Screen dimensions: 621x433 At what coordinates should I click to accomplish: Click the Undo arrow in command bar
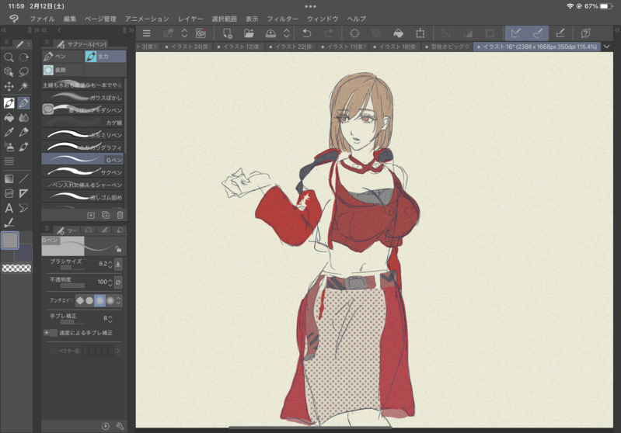pyautogui.click(x=307, y=33)
